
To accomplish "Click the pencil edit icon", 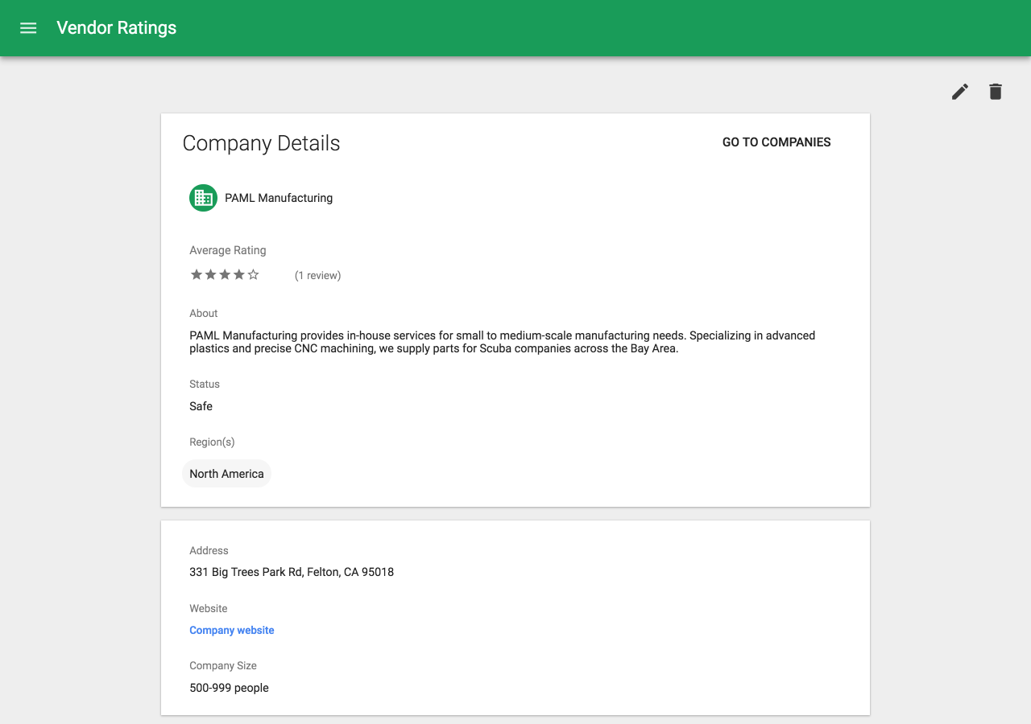I will (959, 92).
